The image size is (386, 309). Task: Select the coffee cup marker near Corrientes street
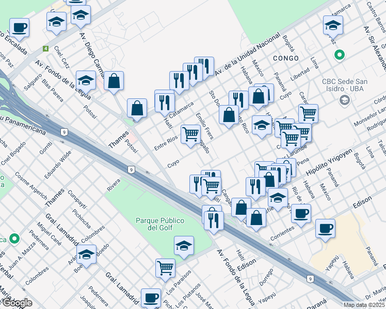[301, 214]
